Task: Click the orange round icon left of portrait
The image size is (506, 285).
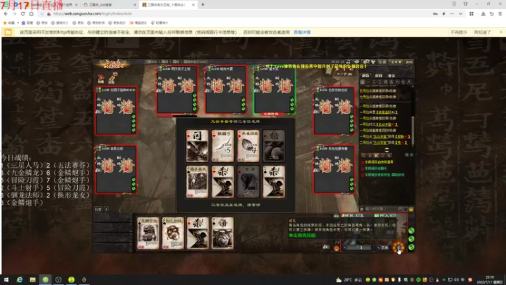Action: [x=336, y=248]
